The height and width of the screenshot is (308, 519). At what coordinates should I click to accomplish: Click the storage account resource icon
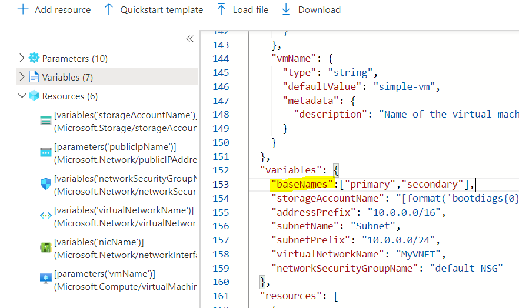coord(46,120)
